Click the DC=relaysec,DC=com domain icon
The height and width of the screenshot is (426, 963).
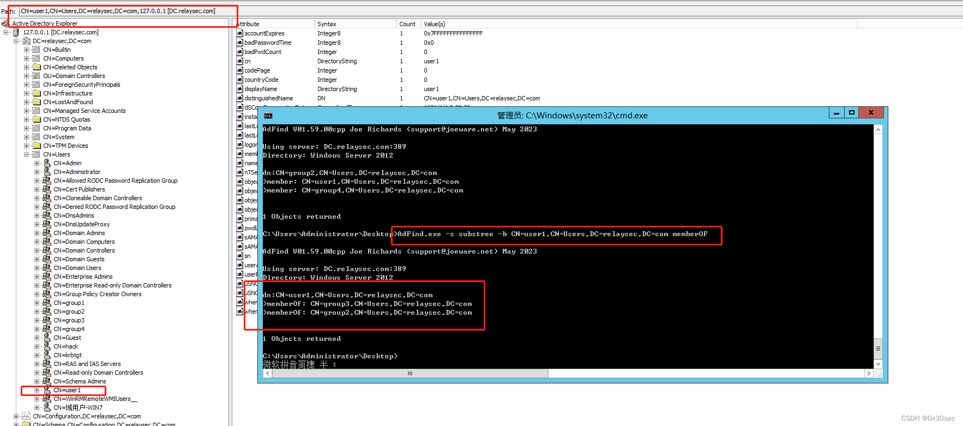pos(26,41)
